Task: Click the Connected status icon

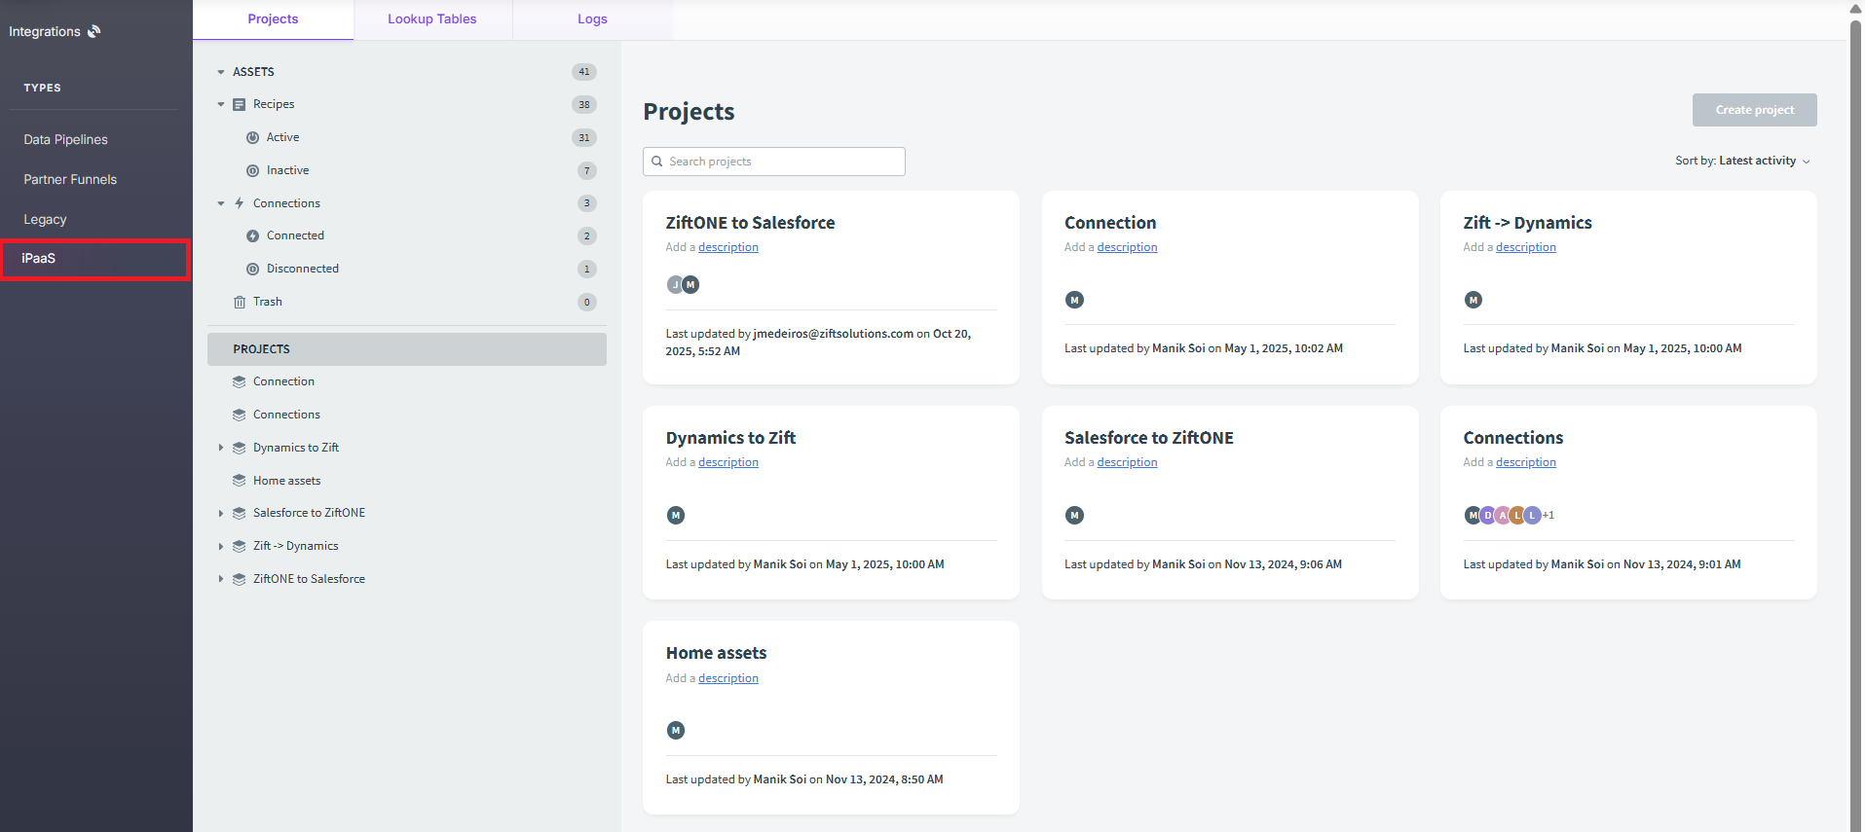Action: 252,235
